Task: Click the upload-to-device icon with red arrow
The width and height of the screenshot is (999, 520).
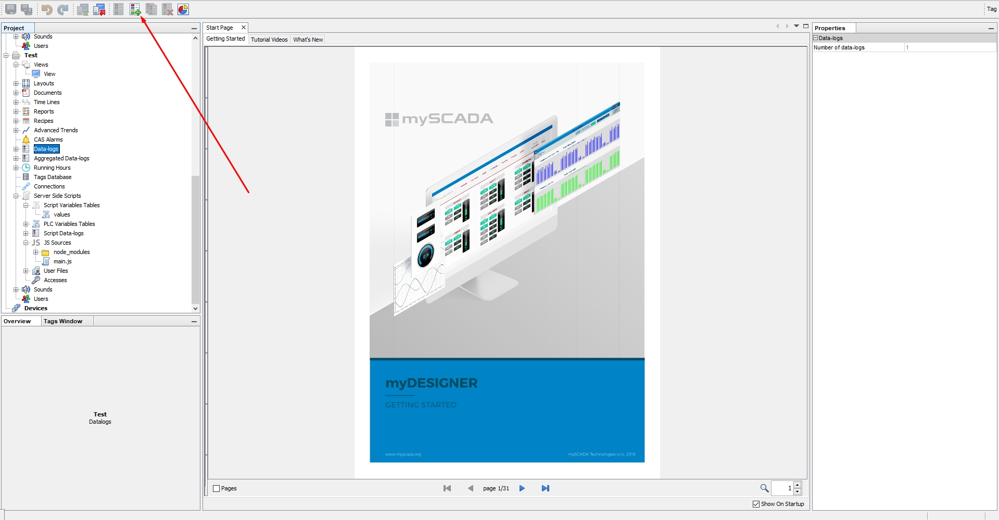Action: 99,9
